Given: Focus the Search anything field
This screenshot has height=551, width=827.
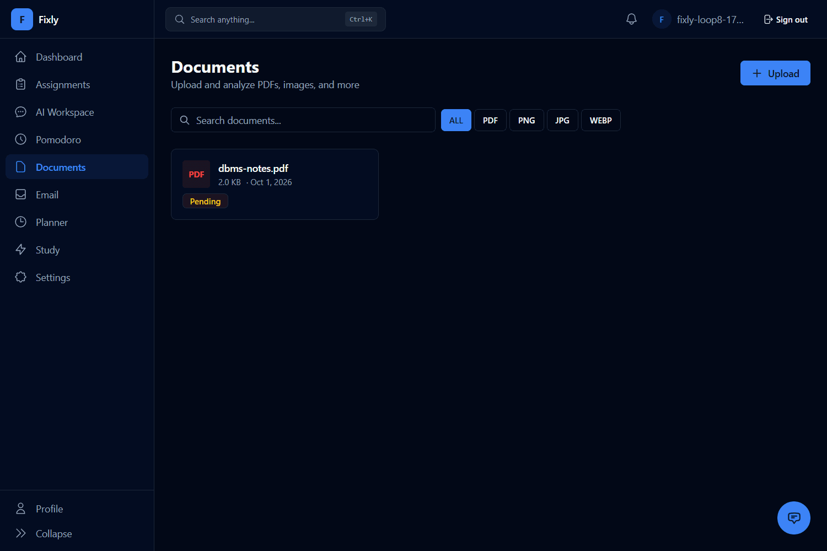Looking at the screenshot, I should [x=276, y=19].
